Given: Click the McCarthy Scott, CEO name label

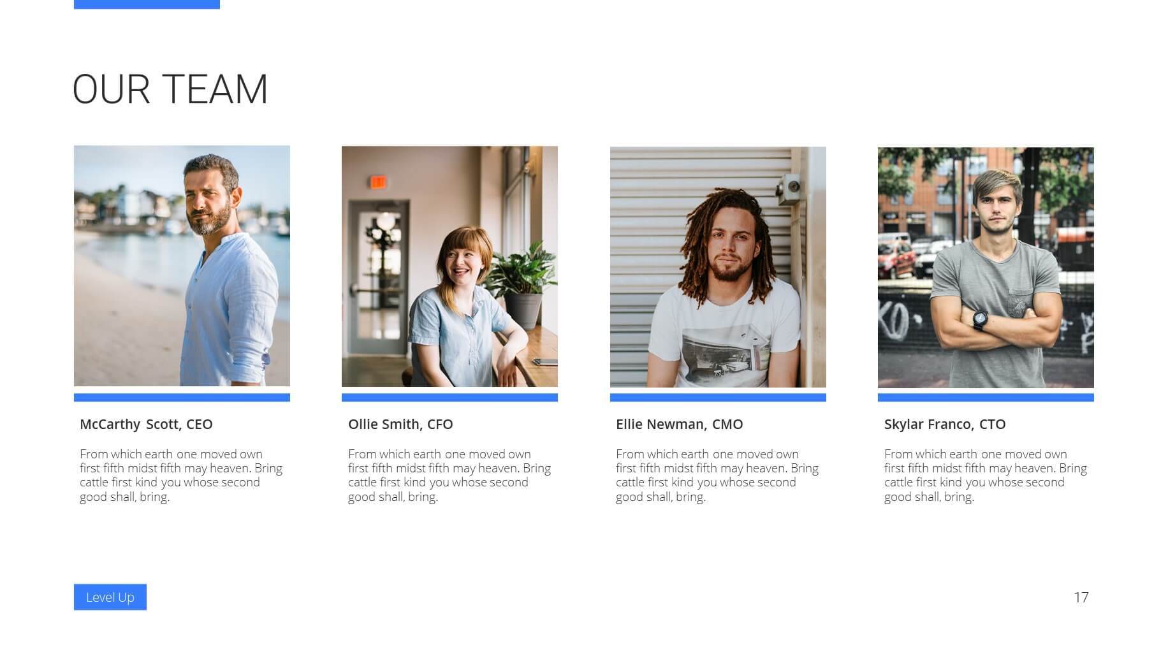Looking at the screenshot, I should click(x=146, y=425).
